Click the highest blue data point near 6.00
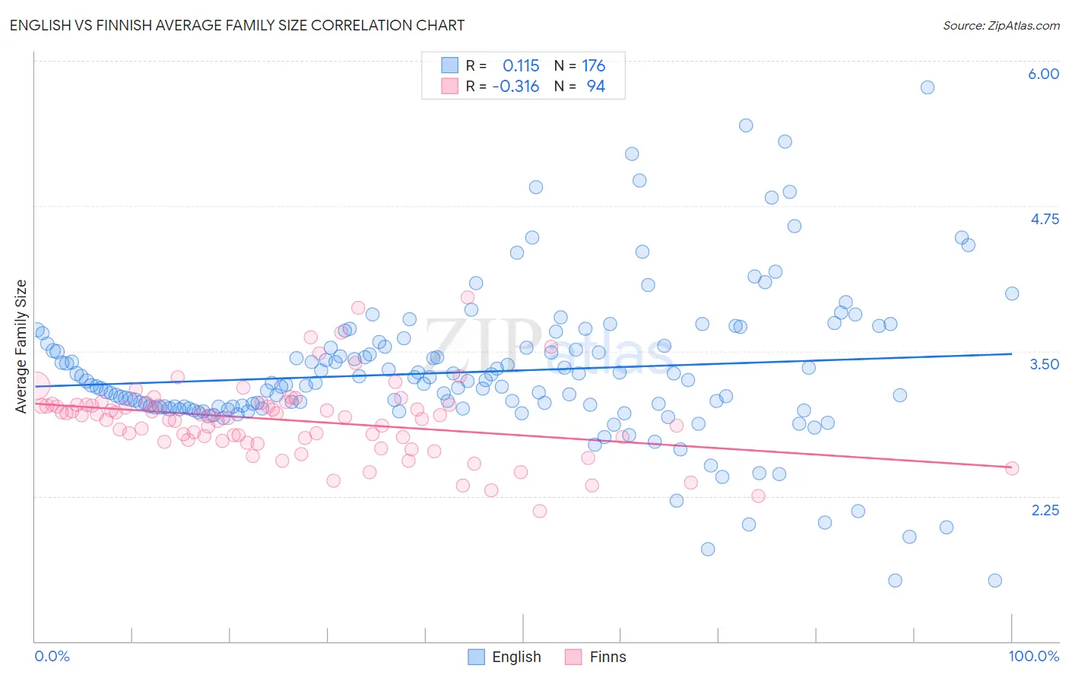Image resolution: width=1069 pixels, height=678 pixels. coord(927,87)
